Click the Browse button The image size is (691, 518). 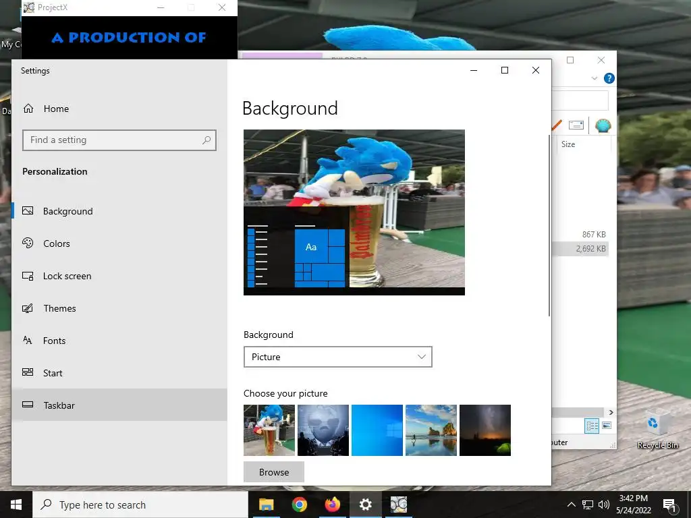click(274, 472)
